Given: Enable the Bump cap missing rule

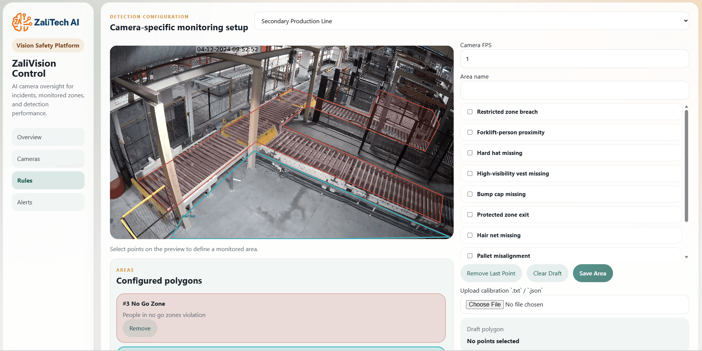Looking at the screenshot, I should point(470,194).
